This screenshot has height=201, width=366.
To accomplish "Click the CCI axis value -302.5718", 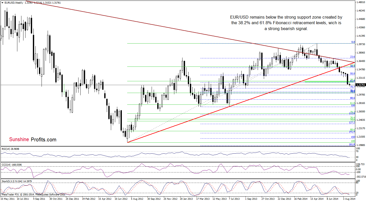I will tap(361, 176).
